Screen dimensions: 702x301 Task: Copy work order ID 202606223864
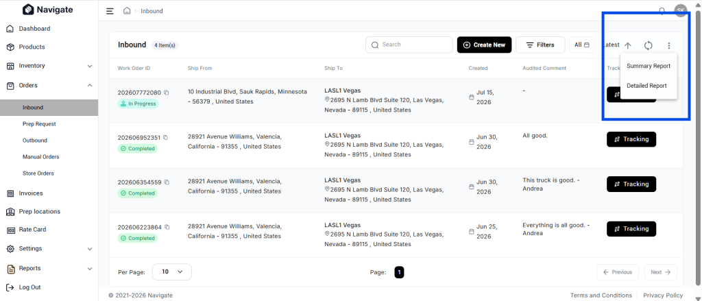(x=167, y=227)
